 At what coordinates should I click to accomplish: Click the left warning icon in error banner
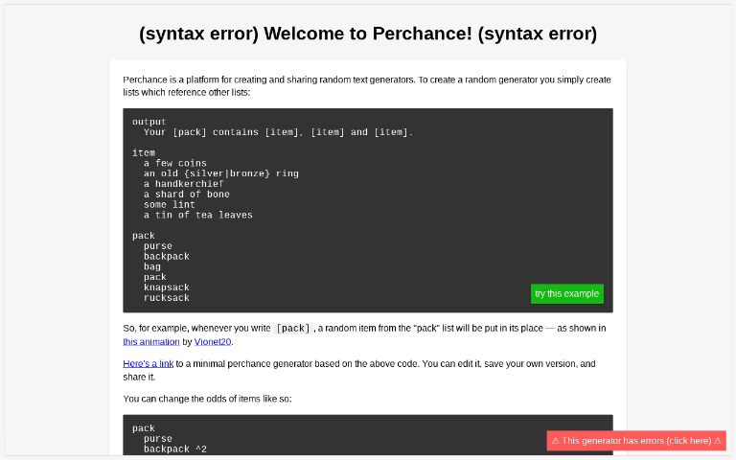[x=556, y=441]
